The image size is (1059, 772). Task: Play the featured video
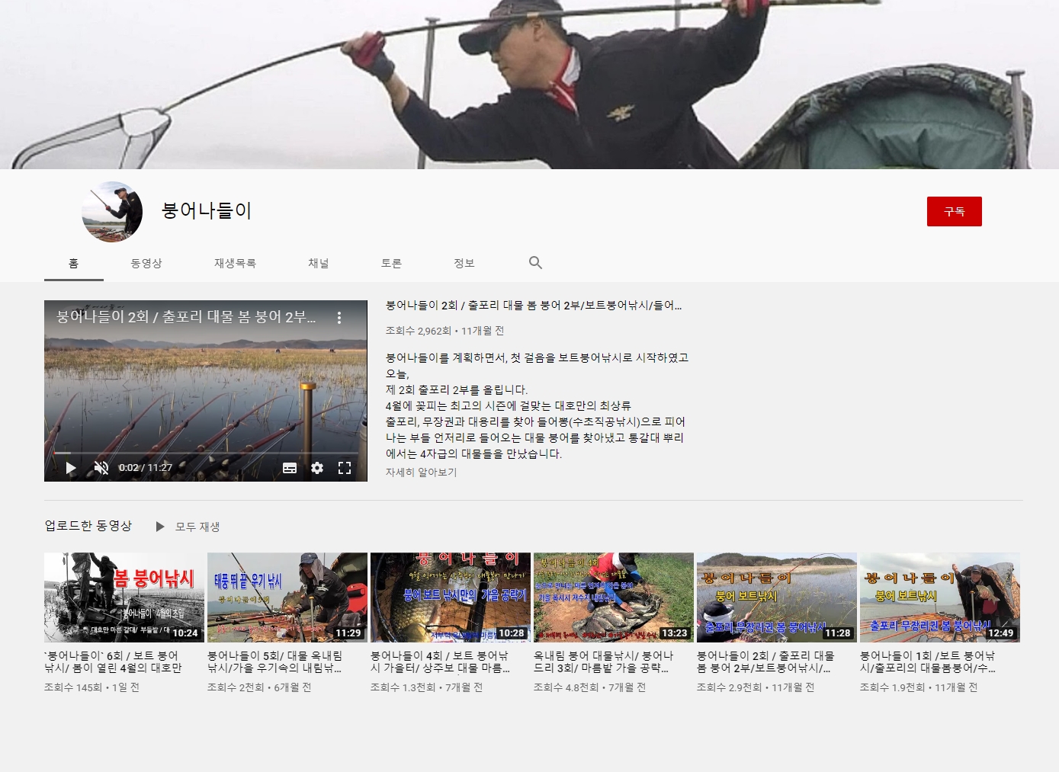(71, 468)
